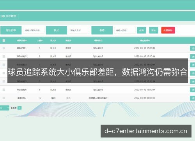Click the cell 球队名称1
The width and height of the screenshot is (195, 141).
(x=21, y=48)
